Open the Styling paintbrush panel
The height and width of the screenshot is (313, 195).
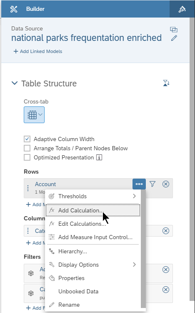tap(182, 9)
